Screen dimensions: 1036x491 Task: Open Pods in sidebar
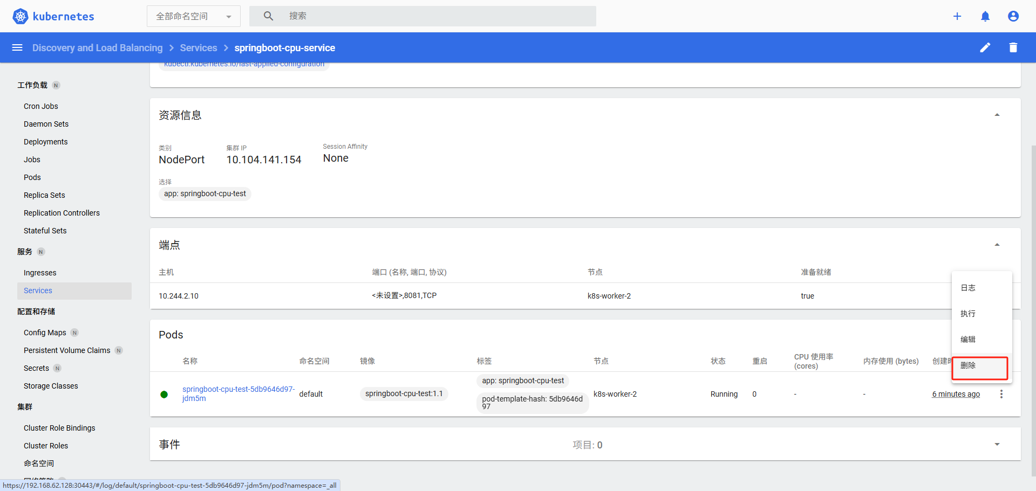pyautogui.click(x=32, y=177)
